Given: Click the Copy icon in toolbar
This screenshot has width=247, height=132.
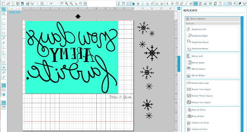Looking at the screenshot, I should click(37, 3).
